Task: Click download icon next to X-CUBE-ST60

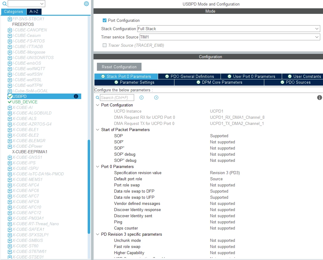Action: click(x=10, y=246)
